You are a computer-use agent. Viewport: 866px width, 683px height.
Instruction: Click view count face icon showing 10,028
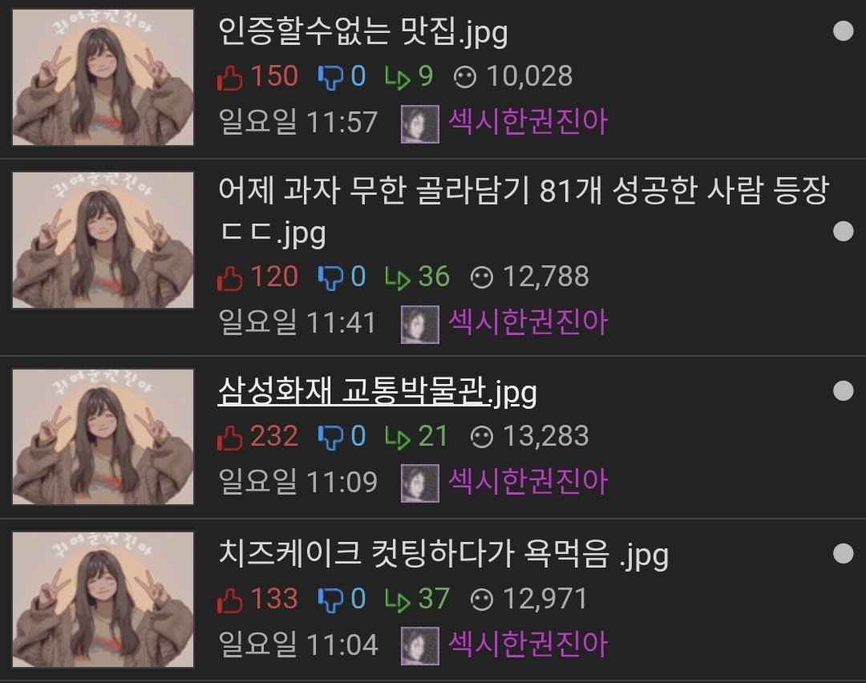click(x=465, y=77)
